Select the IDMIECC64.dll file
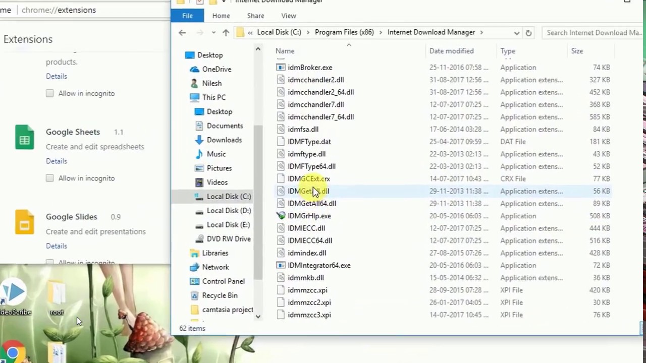 coord(310,240)
